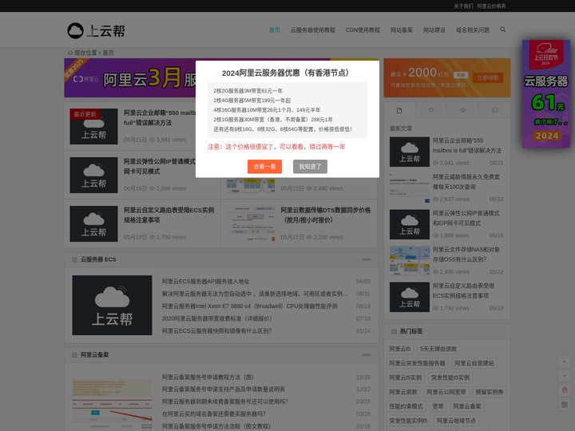Select the 5天无理由退款 tag
Screen dimensions: 575x431
438,349
